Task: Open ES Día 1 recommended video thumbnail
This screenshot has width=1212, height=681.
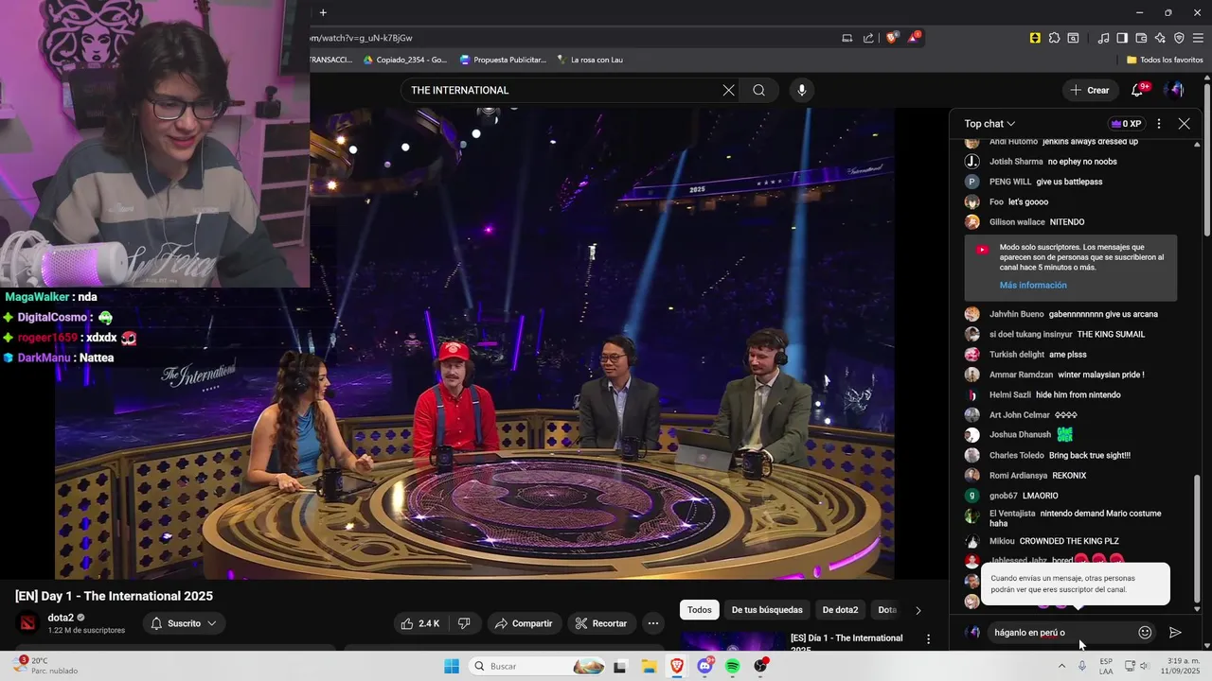Action: 733,641
